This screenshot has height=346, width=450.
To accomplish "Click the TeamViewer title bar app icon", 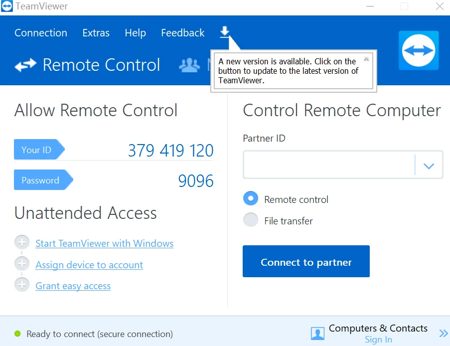I will click(x=7, y=6).
